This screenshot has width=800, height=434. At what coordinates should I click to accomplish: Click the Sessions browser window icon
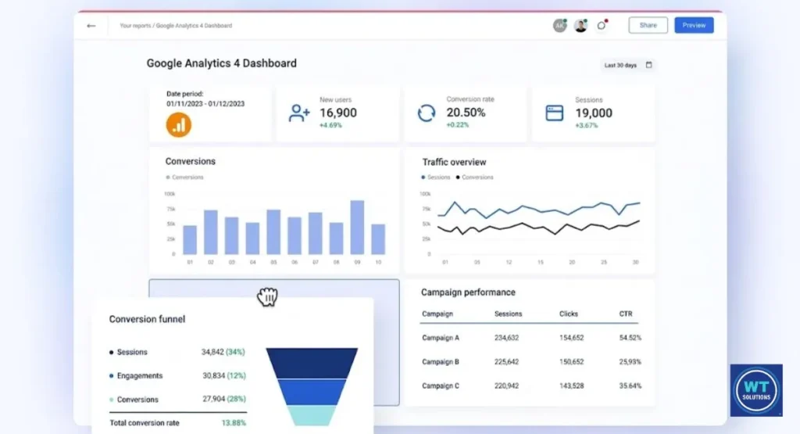tap(555, 113)
